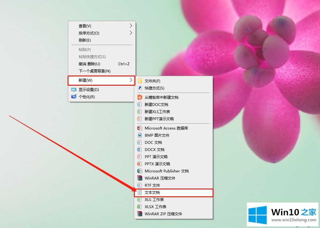Click the text document icon beside 文本文档

point(139,192)
